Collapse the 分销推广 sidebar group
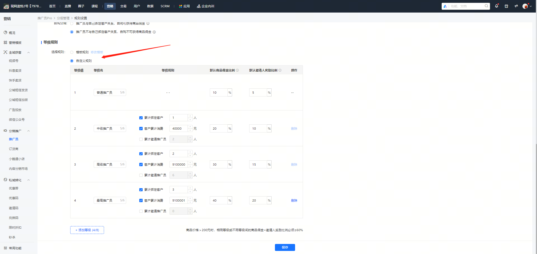The width and height of the screenshot is (537, 254). (29, 131)
